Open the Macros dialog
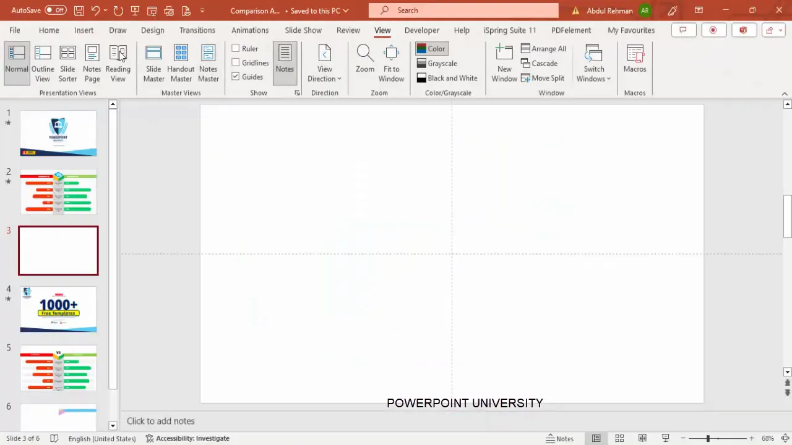Image resolution: width=792 pixels, height=445 pixels. [x=635, y=60]
